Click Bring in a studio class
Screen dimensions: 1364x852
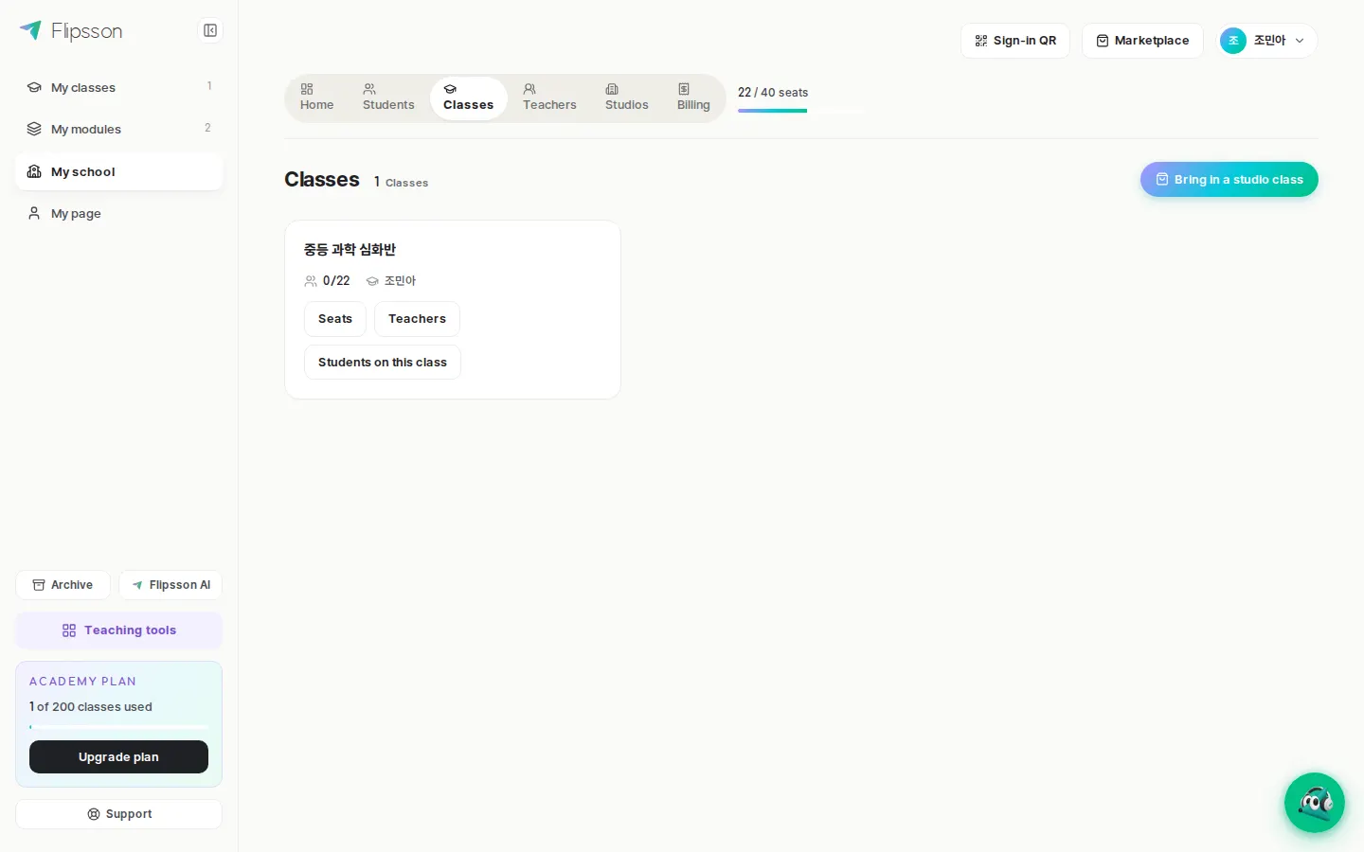[x=1229, y=180]
